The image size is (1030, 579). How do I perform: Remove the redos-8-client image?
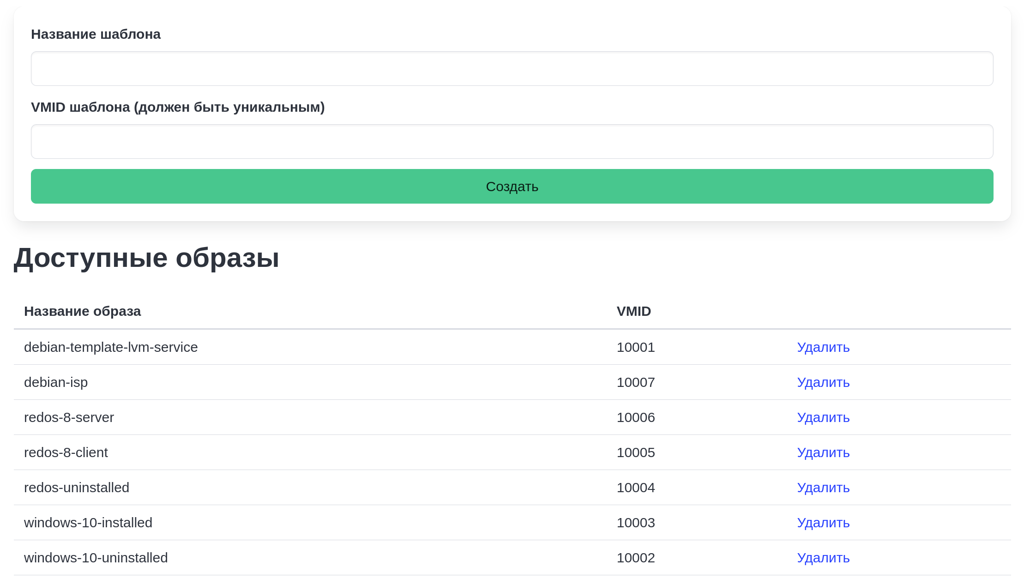pyautogui.click(x=823, y=452)
